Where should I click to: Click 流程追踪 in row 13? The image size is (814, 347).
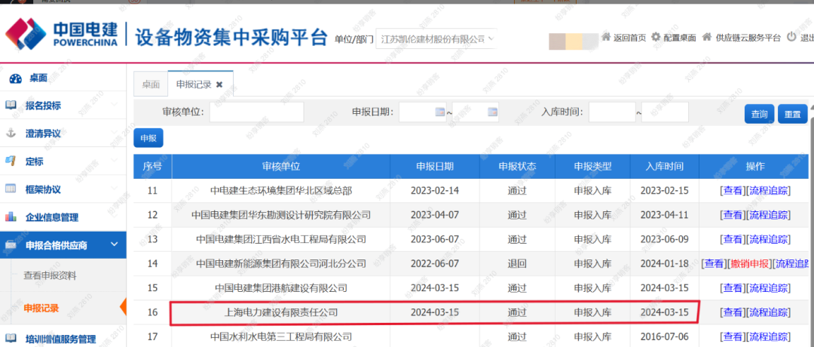click(768, 239)
